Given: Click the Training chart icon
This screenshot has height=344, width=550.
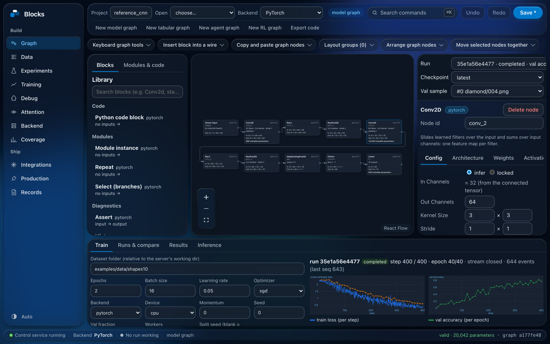Looking at the screenshot, I should point(14,84).
